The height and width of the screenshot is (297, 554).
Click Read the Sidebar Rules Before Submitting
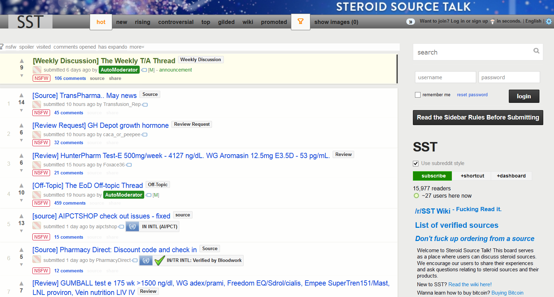click(x=478, y=117)
